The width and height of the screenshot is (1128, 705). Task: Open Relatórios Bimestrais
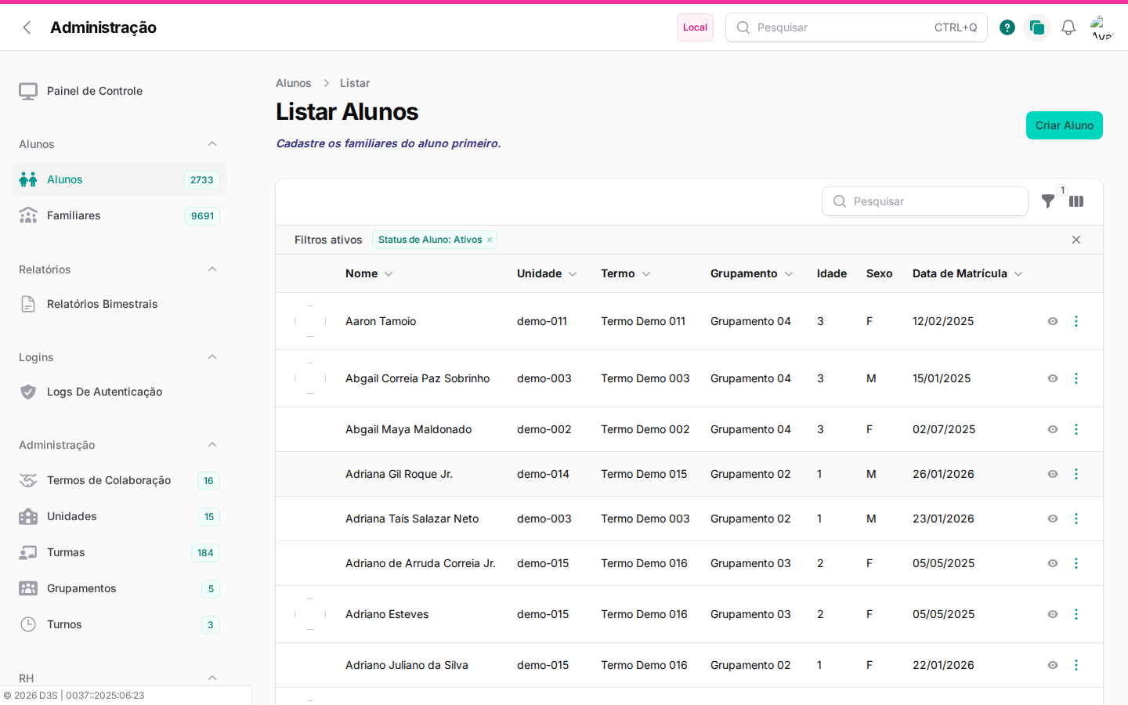tap(119, 304)
